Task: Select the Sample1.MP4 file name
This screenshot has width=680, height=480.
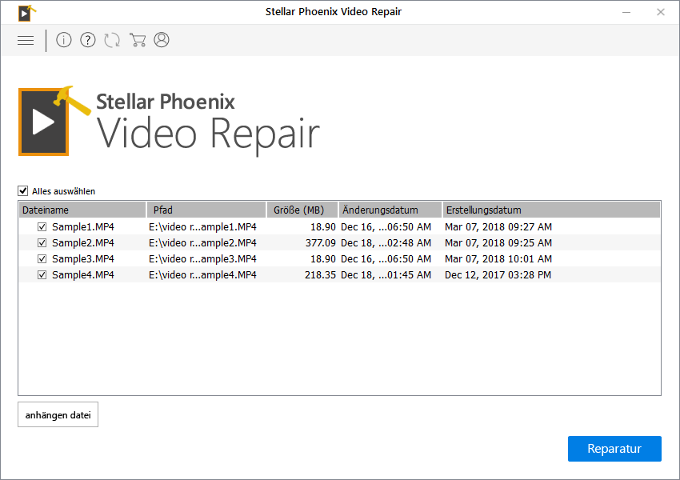Action: pyautogui.click(x=83, y=226)
